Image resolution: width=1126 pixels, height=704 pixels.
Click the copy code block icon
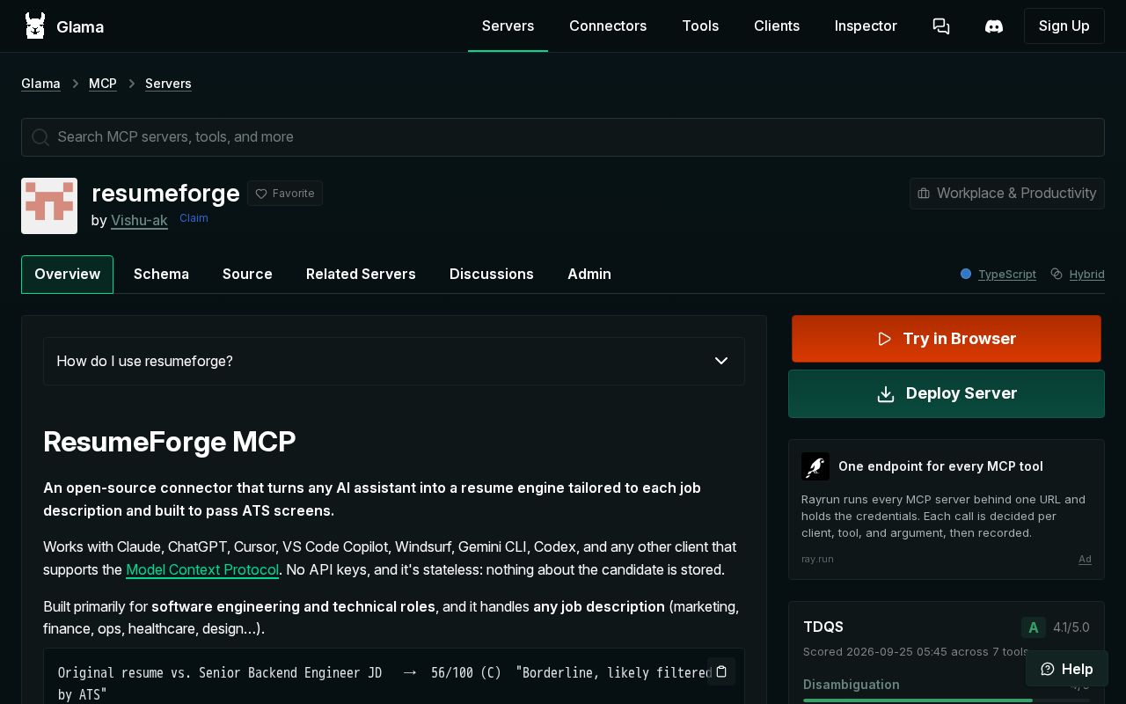coord(721,671)
